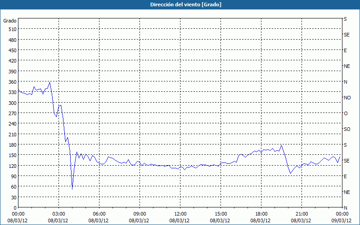This screenshot has width=360, height=225.
Task: Select the 330 degree axis label
Action: coord(13,92)
